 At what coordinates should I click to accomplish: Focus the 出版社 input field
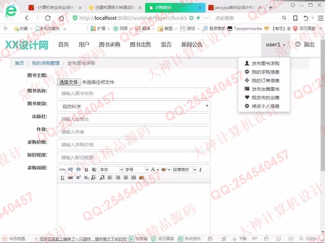(x=134, y=119)
